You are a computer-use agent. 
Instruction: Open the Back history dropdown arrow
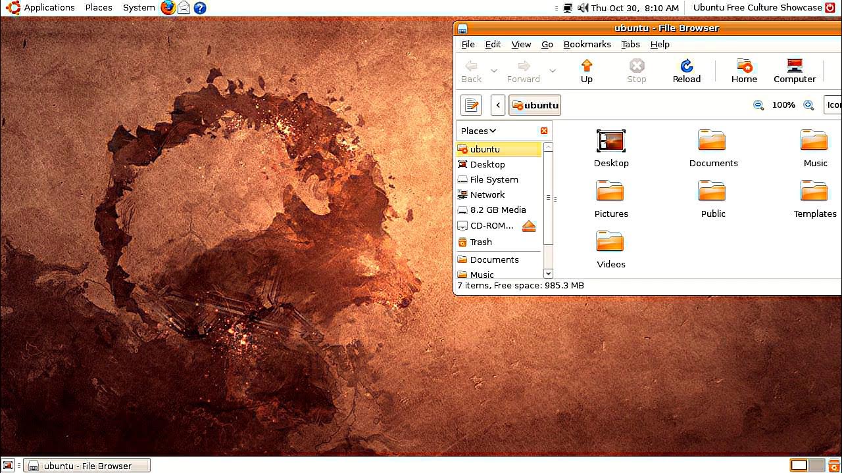tap(494, 71)
